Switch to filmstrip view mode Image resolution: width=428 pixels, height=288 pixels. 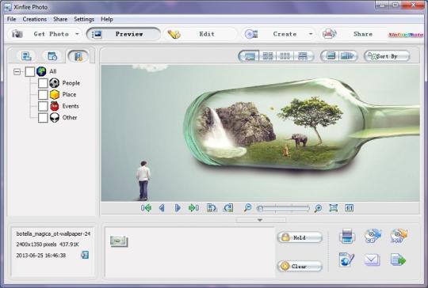pos(303,56)
